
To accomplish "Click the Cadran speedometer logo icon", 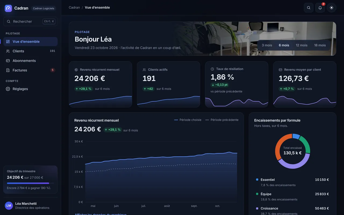I will point(8,8).
